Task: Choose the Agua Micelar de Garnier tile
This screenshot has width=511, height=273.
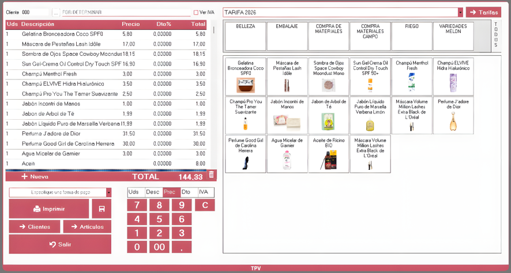Action: coord(287,154)
